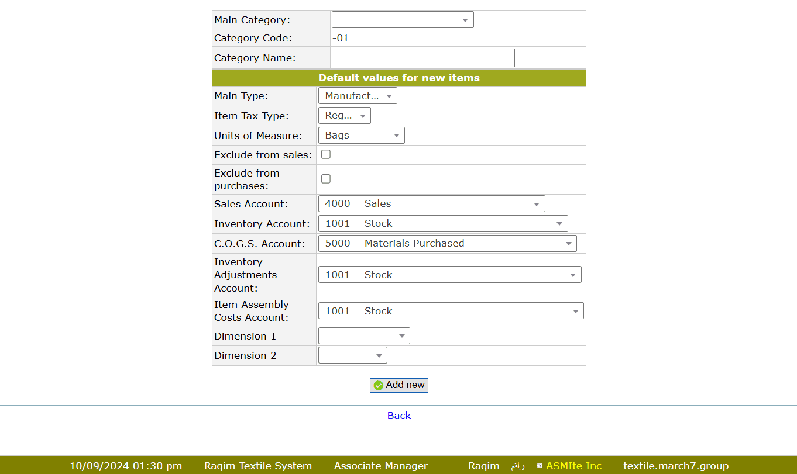Expand the Inventory Adjustments Account dropdown
Viewport: 797px width, 474px height.
[449, 275]
